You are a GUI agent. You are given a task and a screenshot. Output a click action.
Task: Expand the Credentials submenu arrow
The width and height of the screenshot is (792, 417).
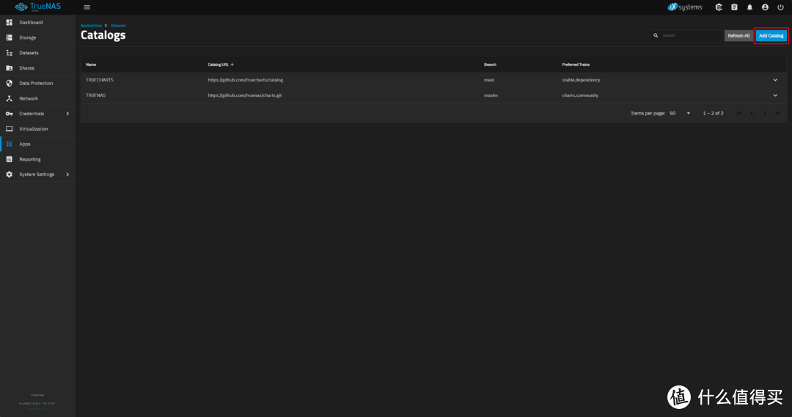point(67,114)
